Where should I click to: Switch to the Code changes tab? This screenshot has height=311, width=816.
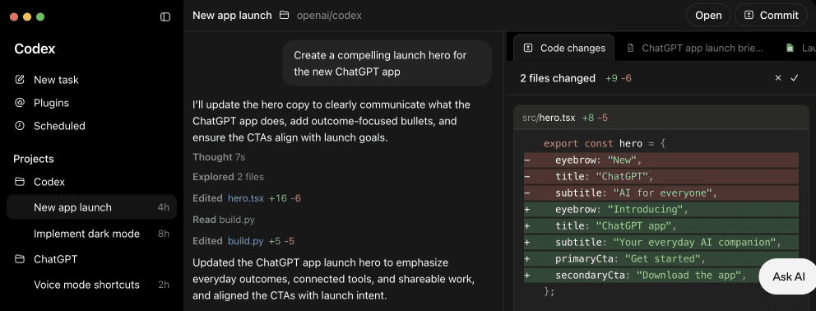point(564,48)
